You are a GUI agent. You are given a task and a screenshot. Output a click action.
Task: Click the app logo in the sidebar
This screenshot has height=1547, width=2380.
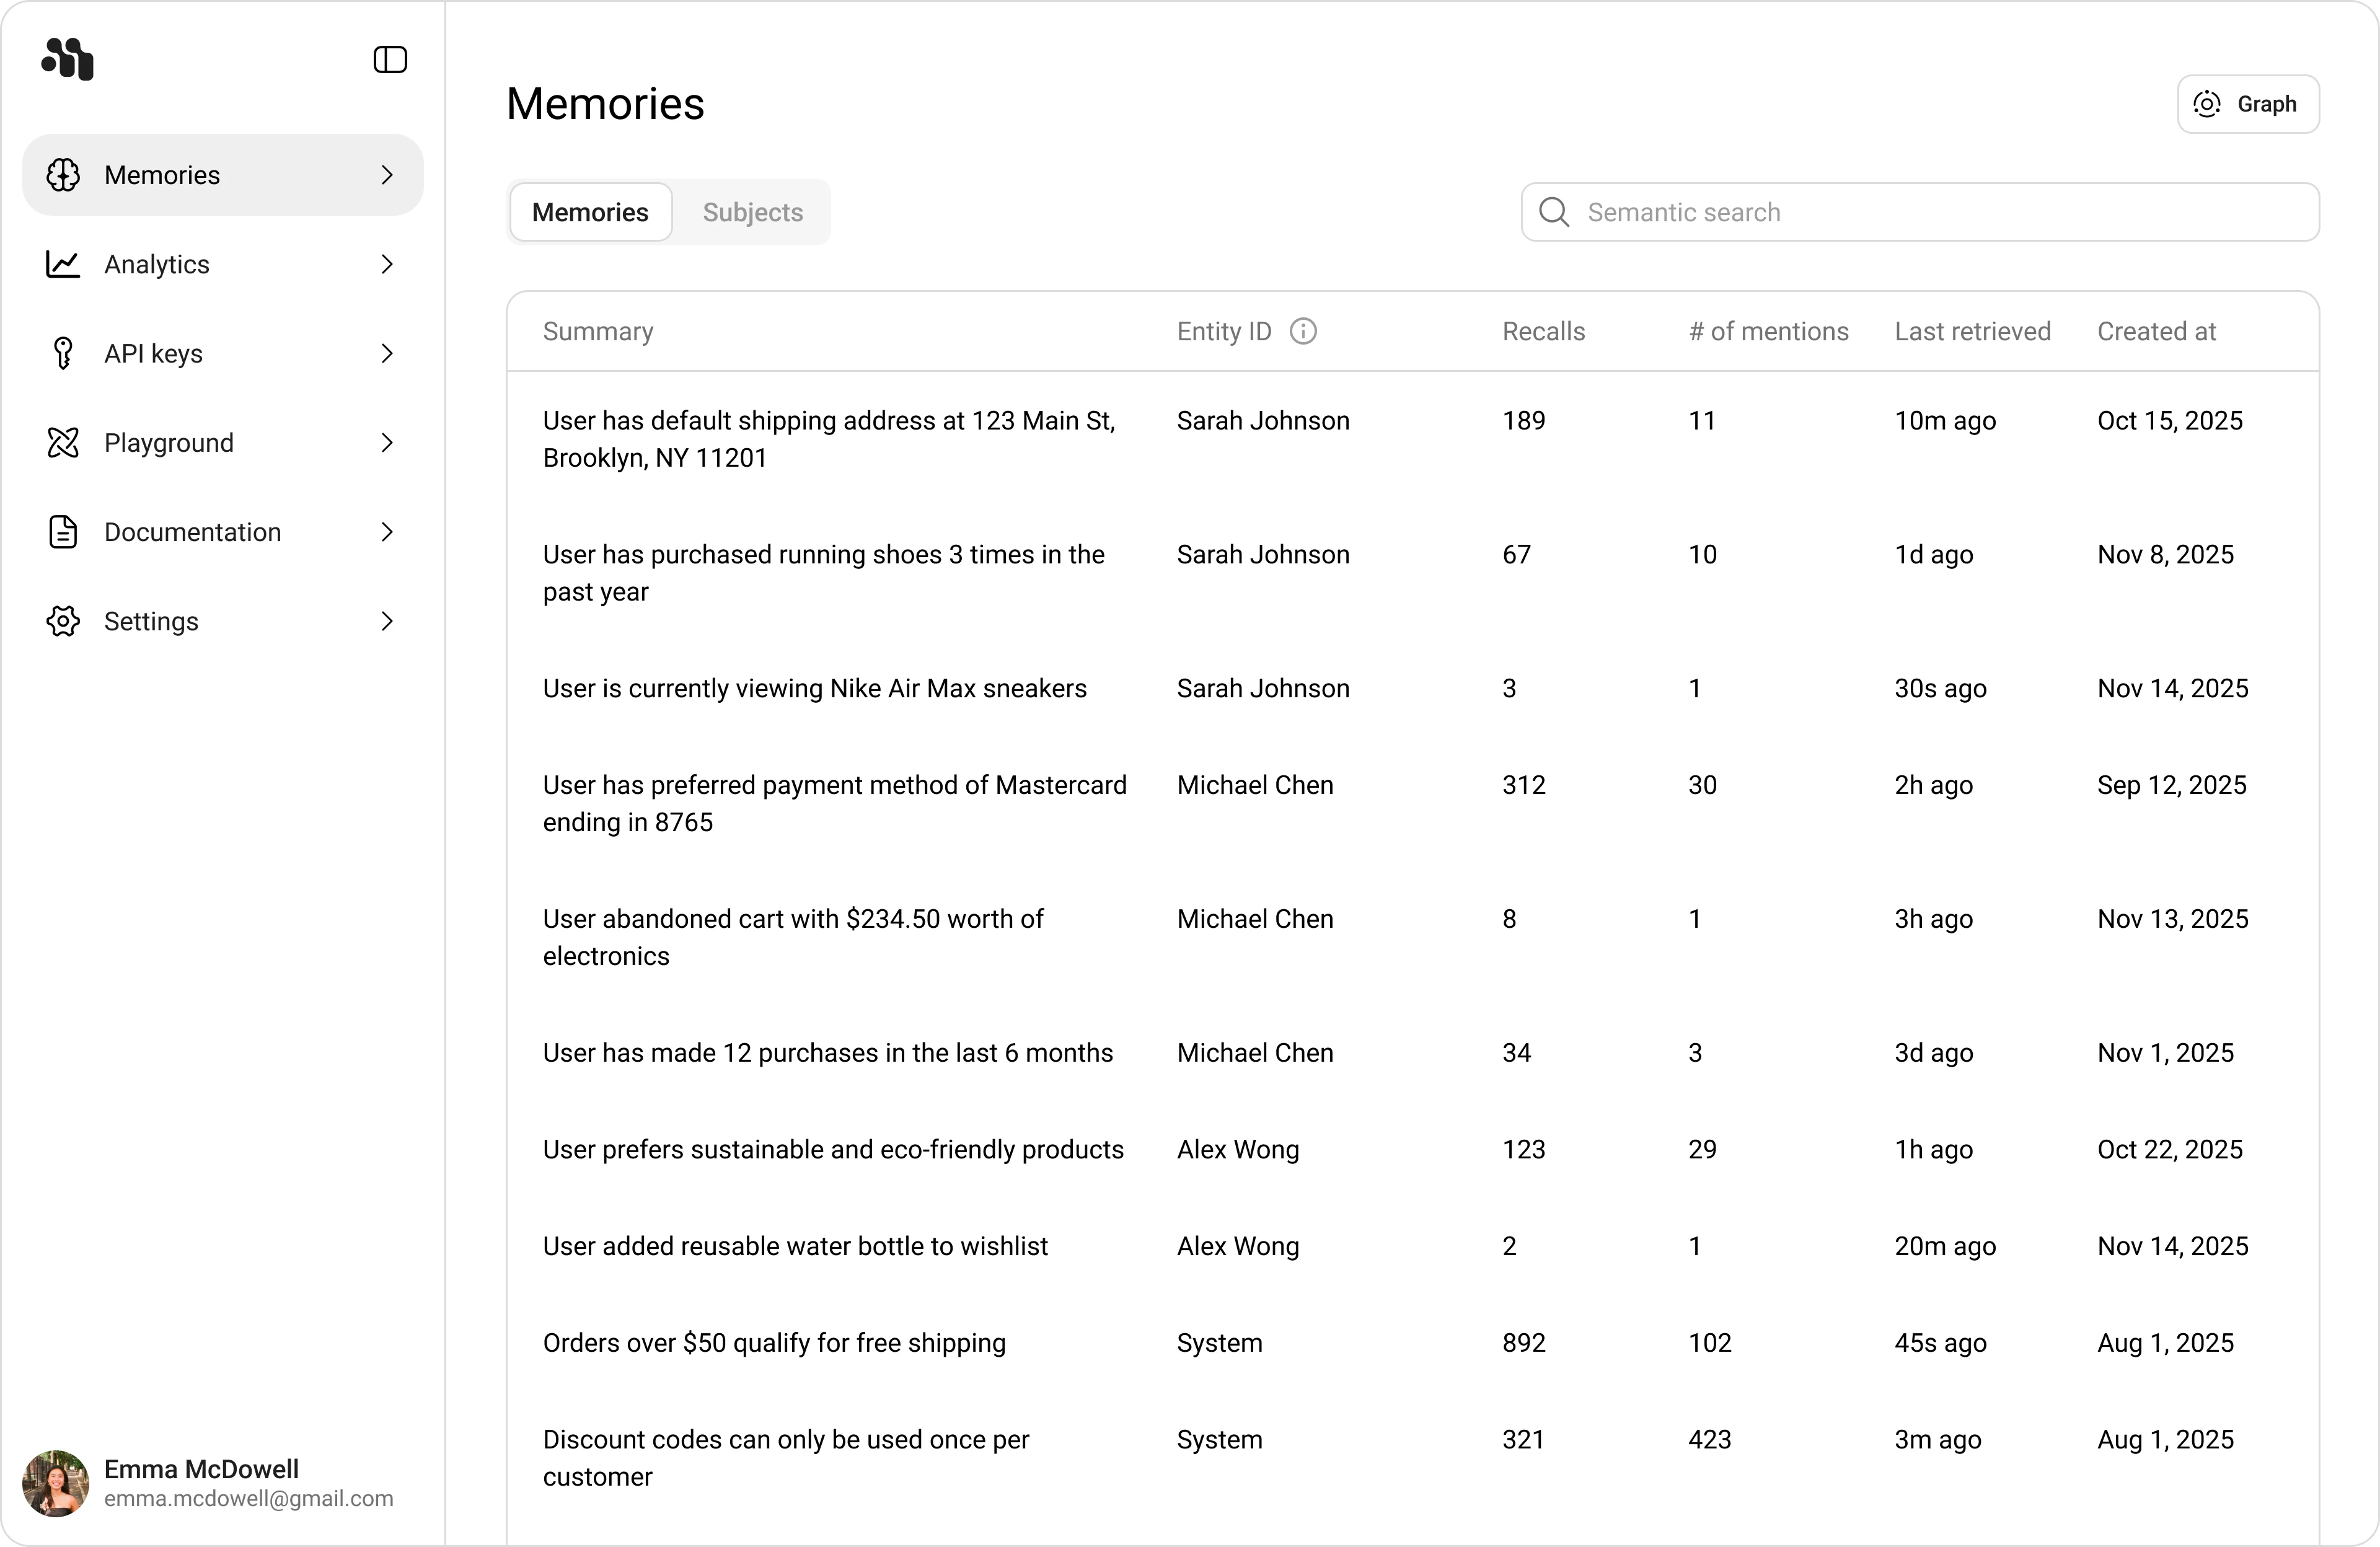67,59
